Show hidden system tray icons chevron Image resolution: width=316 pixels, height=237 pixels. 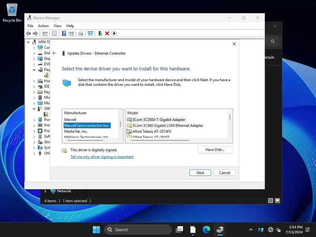[251, 230]
